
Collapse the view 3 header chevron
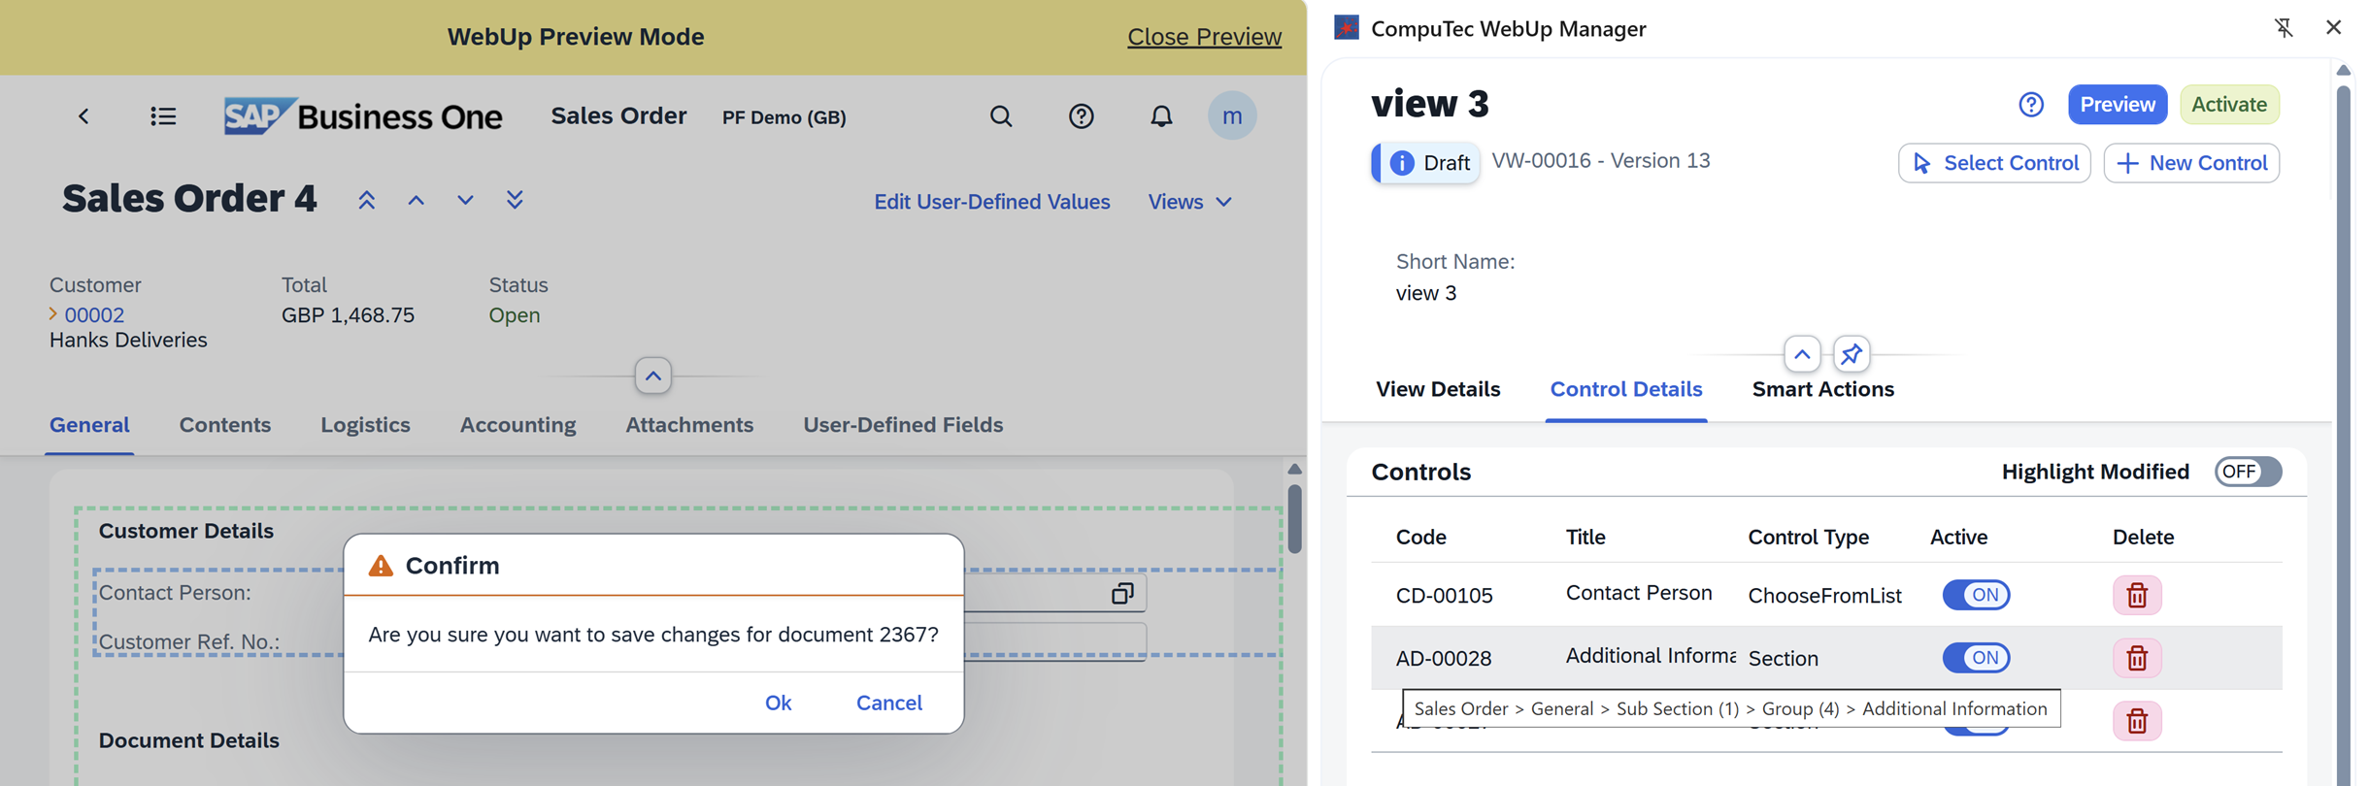(1802, 354)
